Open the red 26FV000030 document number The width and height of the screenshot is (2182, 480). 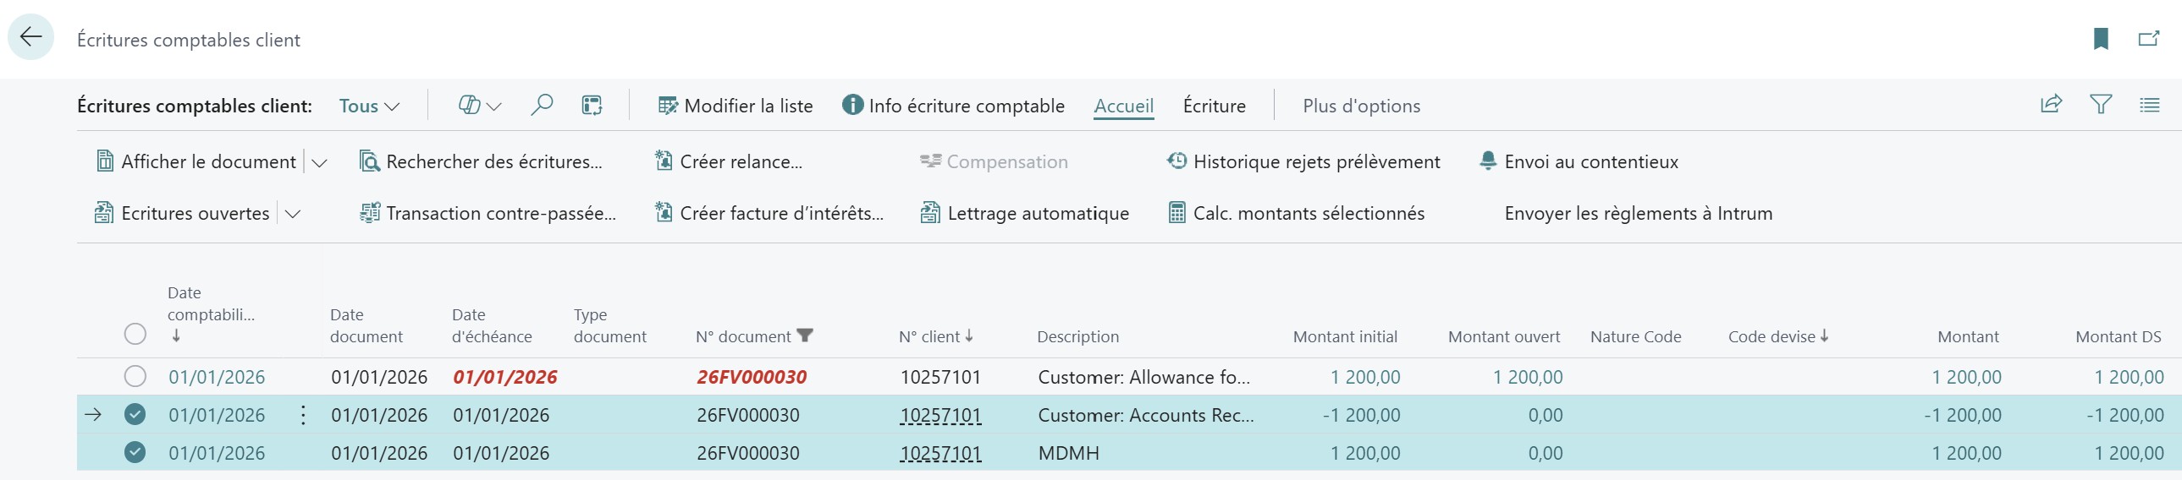[x=752, y=377]
